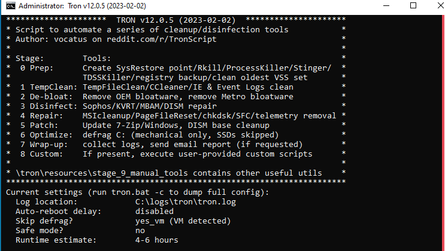Click the '4 Repair:' stage label
The height and width of the screenshot is (251, 445).
tap(41, 116)
